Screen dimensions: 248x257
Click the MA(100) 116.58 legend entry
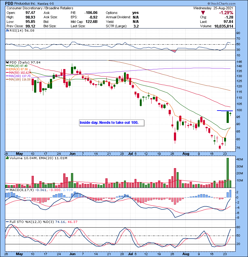click(18, 80)
